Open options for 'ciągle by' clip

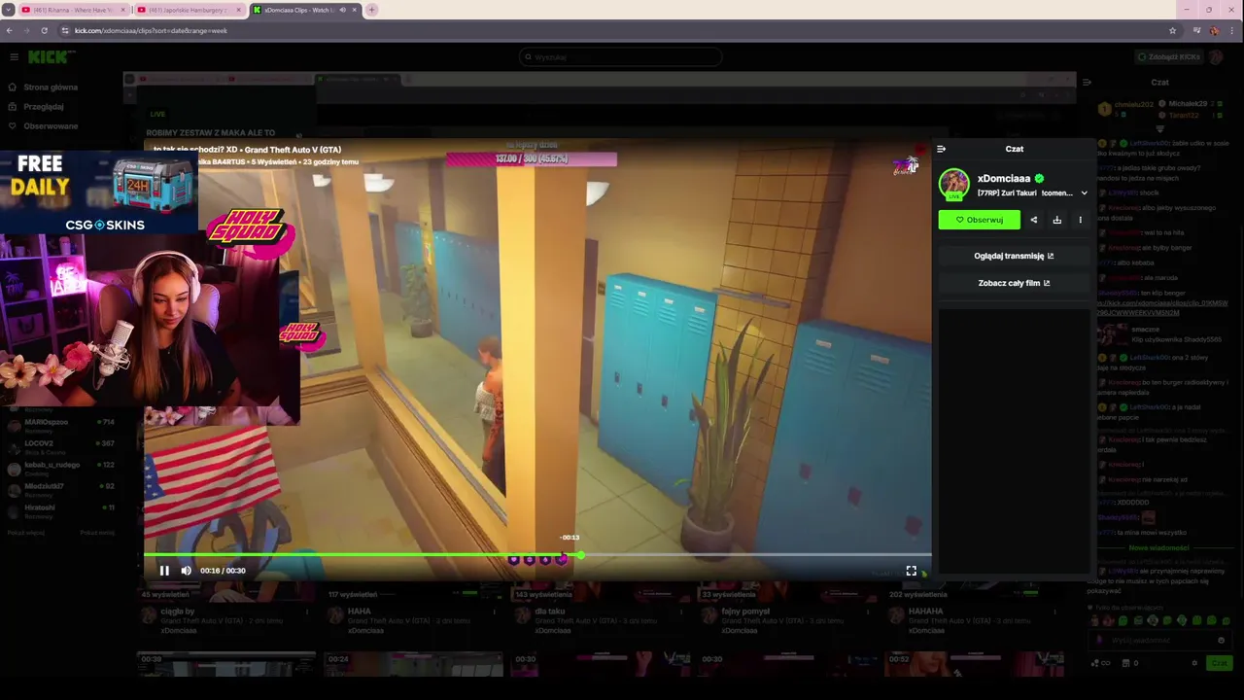pyautogui.click(x=307, y=612)
